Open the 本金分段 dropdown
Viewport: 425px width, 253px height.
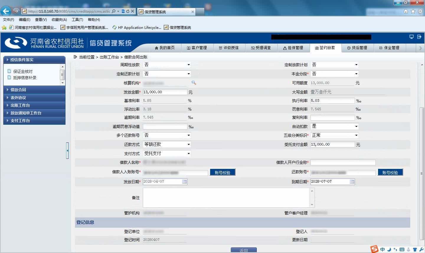pos(335,74)
